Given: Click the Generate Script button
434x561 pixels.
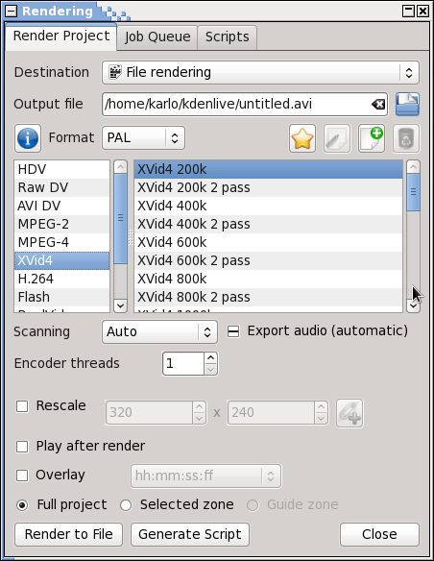Looking at the screenshot, I should coord(190,534).
